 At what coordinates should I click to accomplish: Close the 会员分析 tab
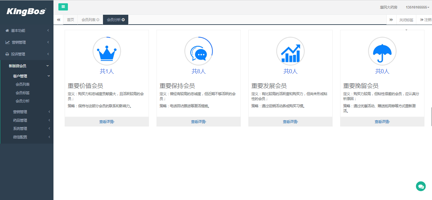pos(123,19)
